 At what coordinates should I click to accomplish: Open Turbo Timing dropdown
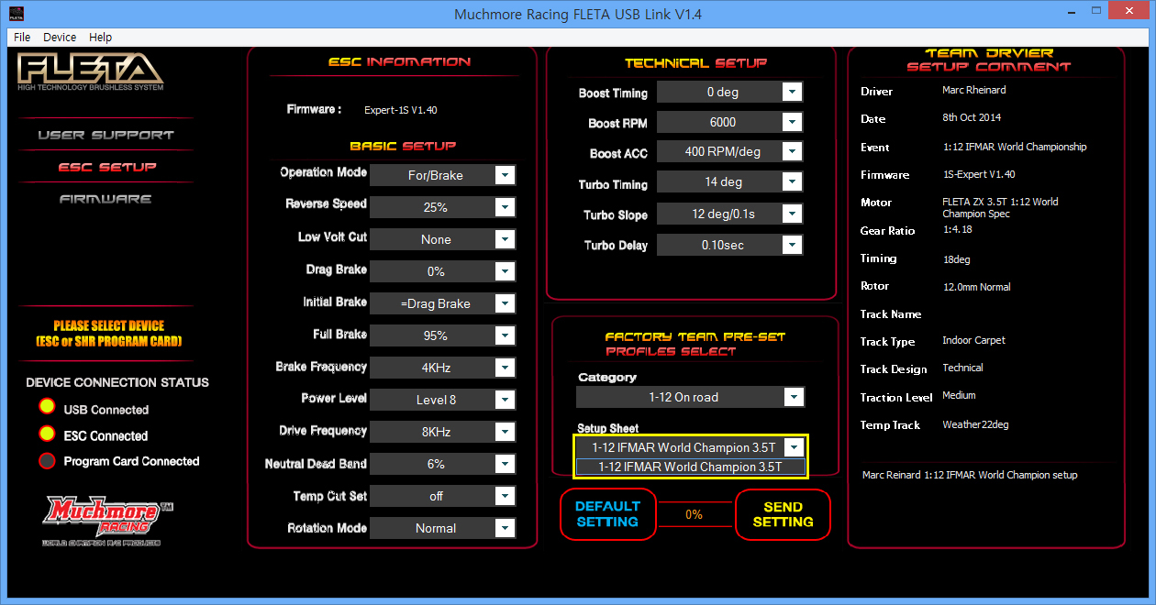(x=792, y=182)
